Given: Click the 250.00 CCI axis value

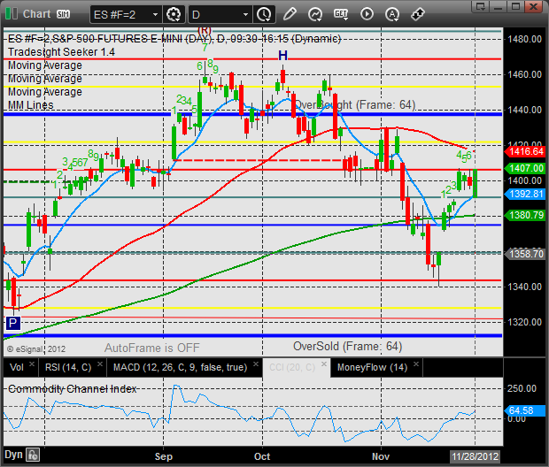Looking at the screenshot, I should [522, 388].
